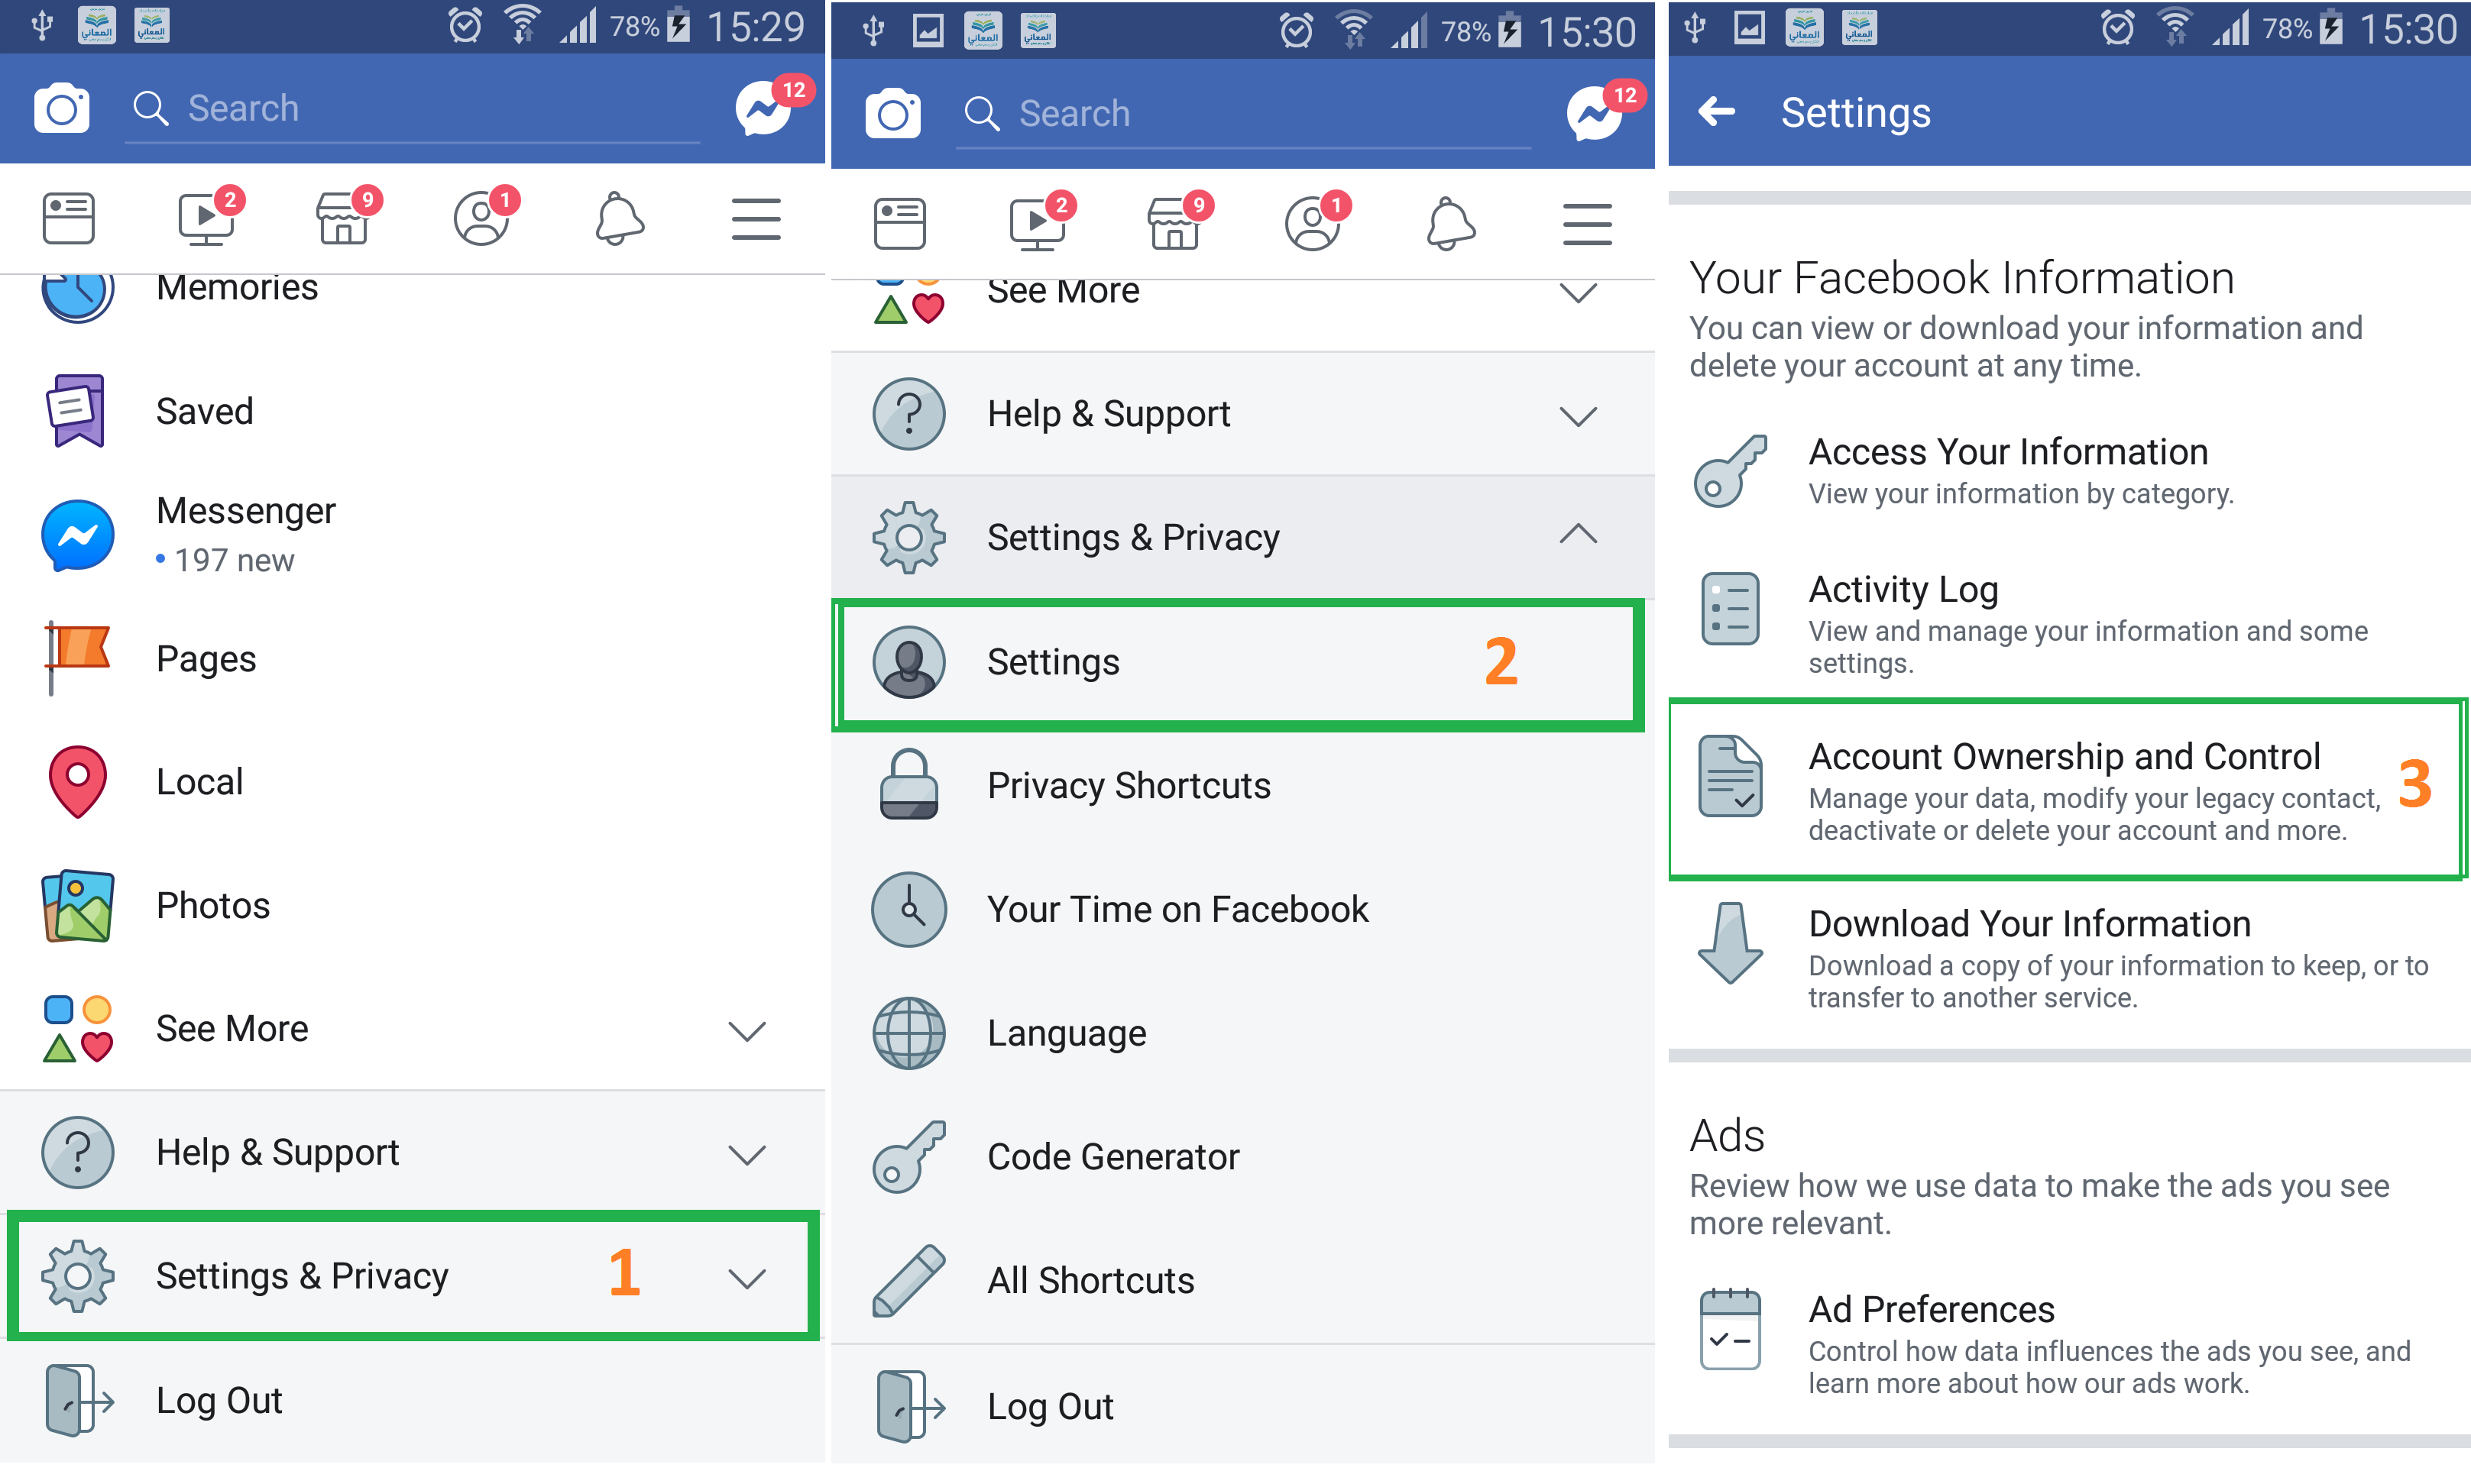
Task: Open profile icon with badge in middle screen
Action: click(x=1313, y=224)
